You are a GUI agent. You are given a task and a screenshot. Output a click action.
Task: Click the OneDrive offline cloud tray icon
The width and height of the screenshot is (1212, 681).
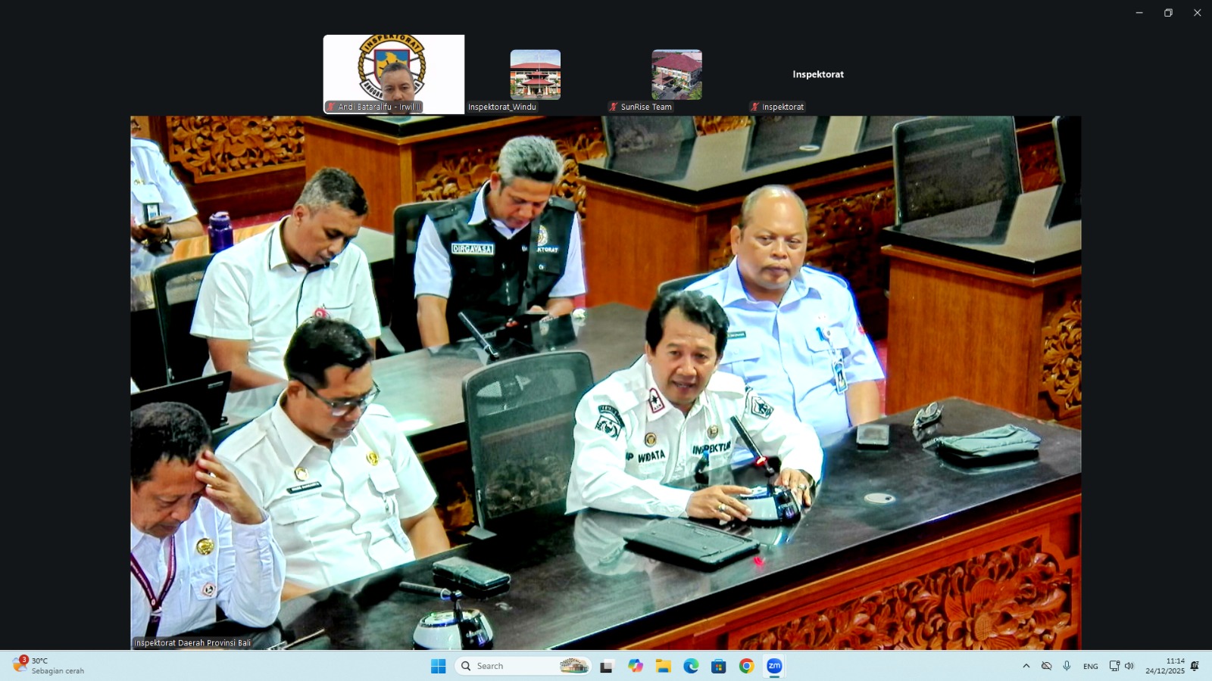(x=1046, y=666)
